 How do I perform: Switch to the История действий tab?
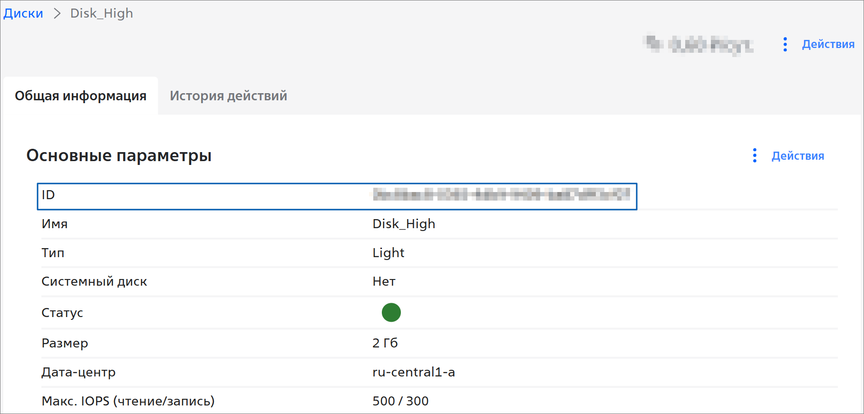click(x=228, y=96)
